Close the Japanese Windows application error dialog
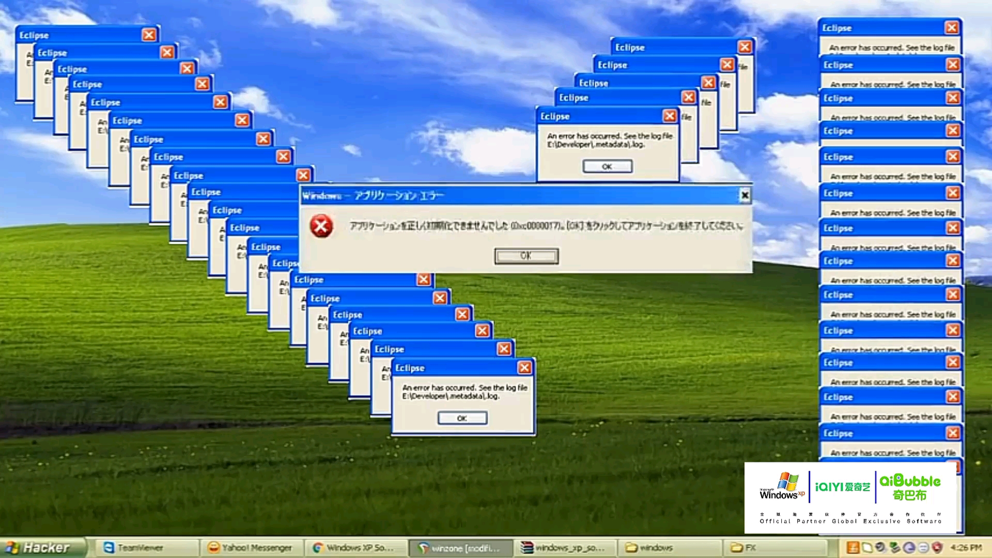The height and width of the screenshot is (558, 992). coord(745,195)
